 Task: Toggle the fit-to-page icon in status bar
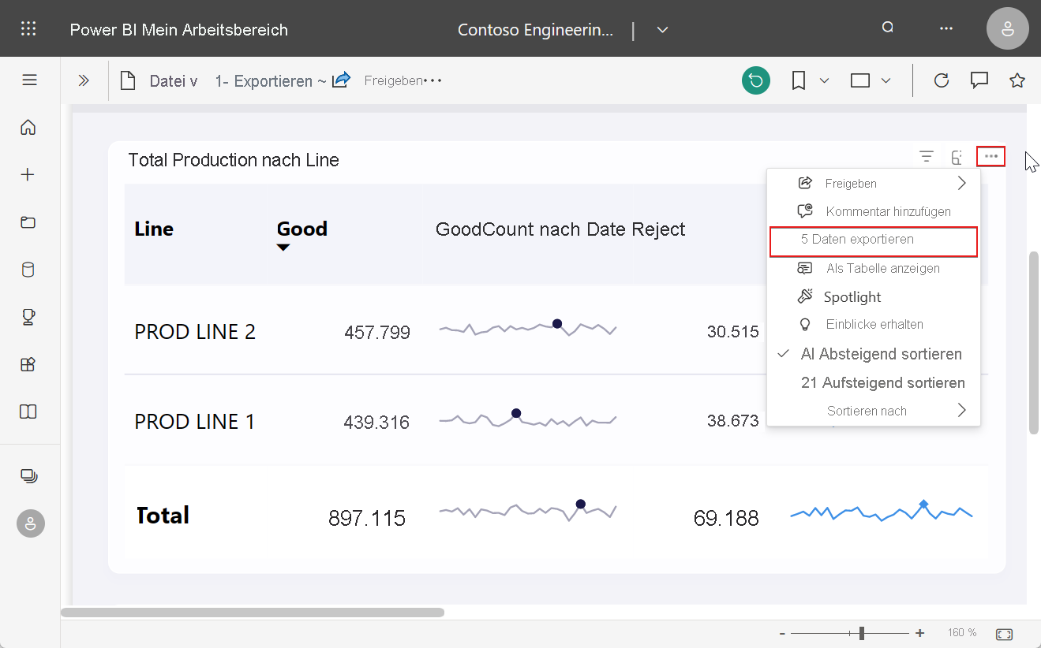1004,634
